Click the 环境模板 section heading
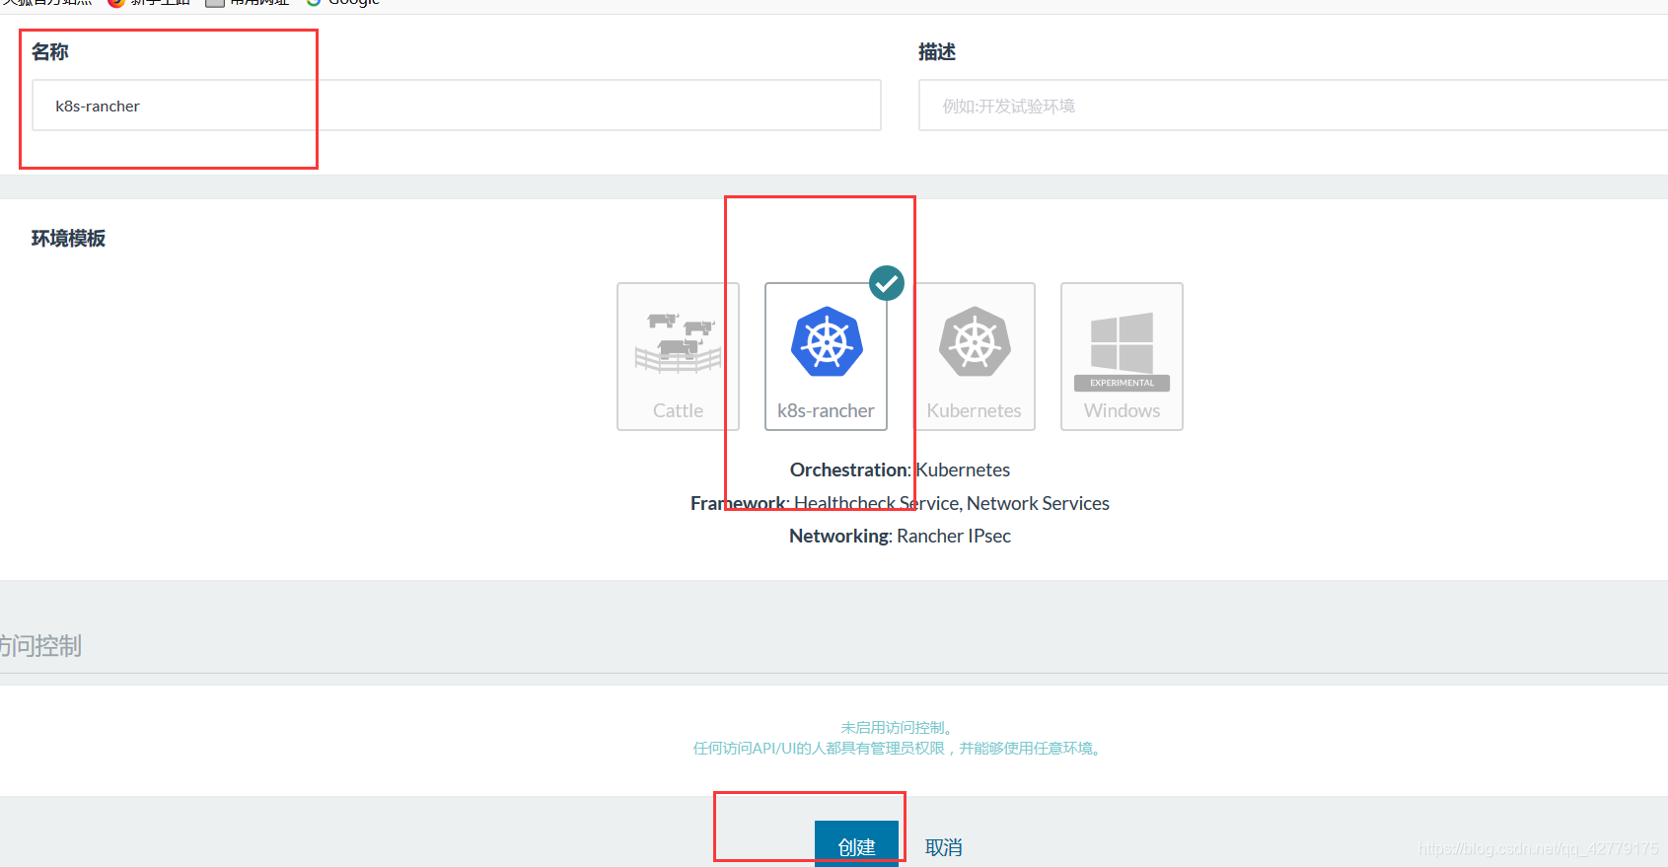Viewport: 1668px width, 867px height. tap(68, 239)
